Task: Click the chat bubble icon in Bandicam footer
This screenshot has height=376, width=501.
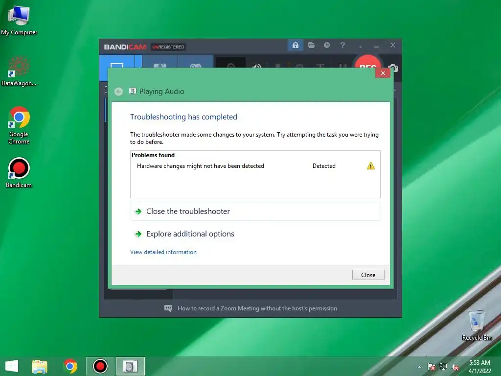Action: pos(168,308)
